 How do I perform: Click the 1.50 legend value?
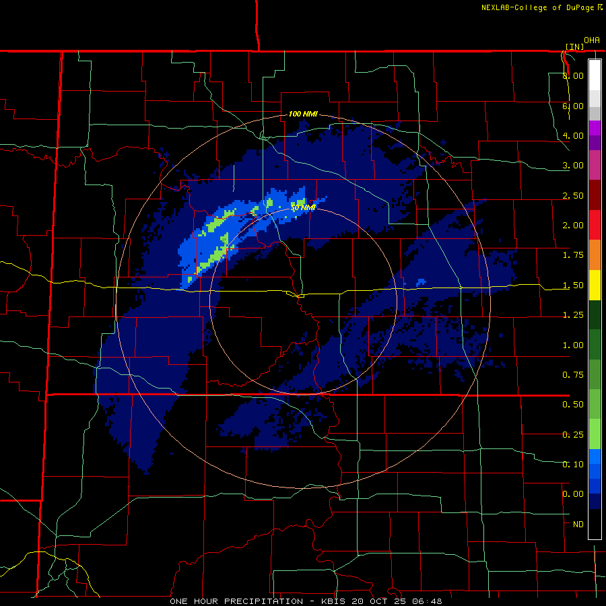point(573,285)
